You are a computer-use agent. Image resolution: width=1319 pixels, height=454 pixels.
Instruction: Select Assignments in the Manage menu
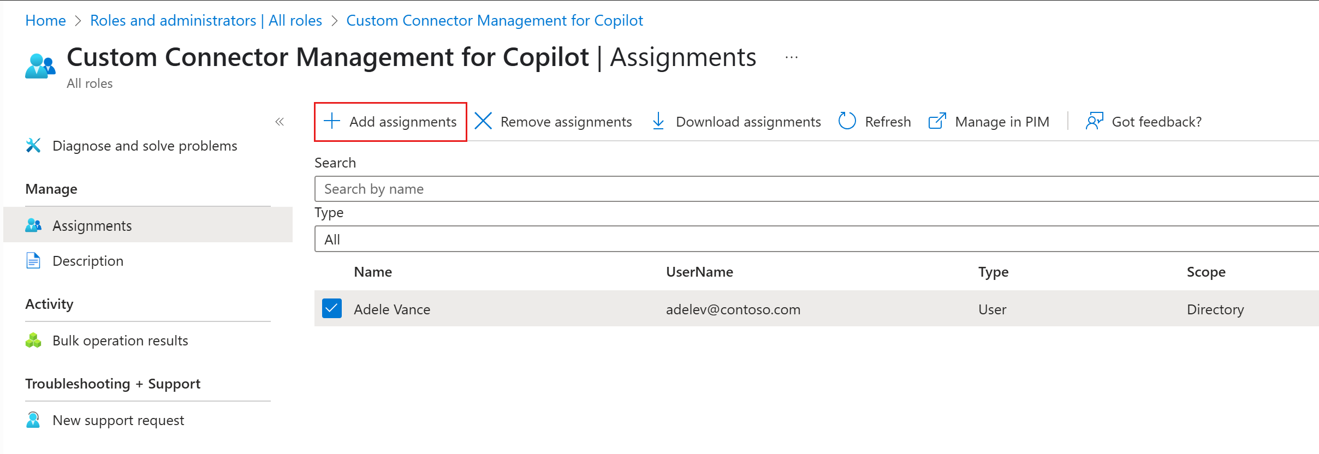click(x=148, y=225)
